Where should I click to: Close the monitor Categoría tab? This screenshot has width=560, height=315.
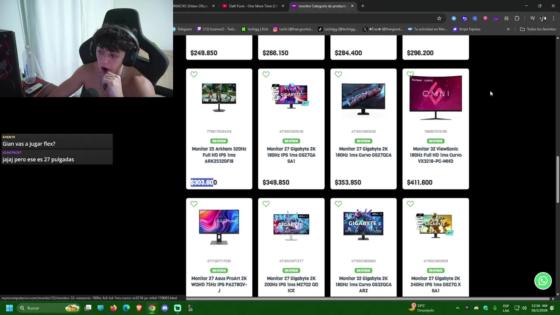point(352,6)
